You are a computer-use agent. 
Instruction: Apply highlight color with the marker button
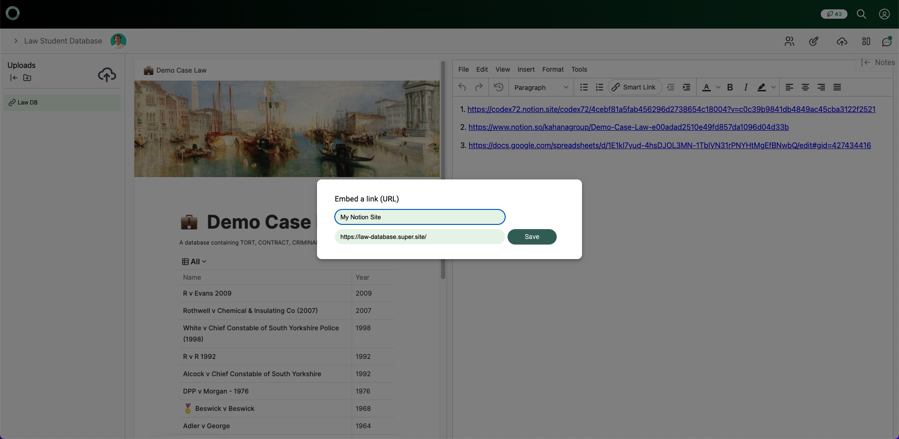click(762, 87)
